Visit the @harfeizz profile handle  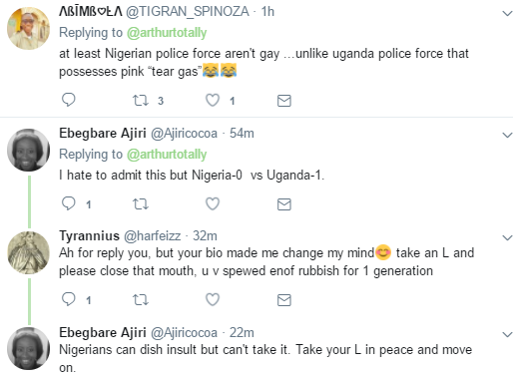152,235
